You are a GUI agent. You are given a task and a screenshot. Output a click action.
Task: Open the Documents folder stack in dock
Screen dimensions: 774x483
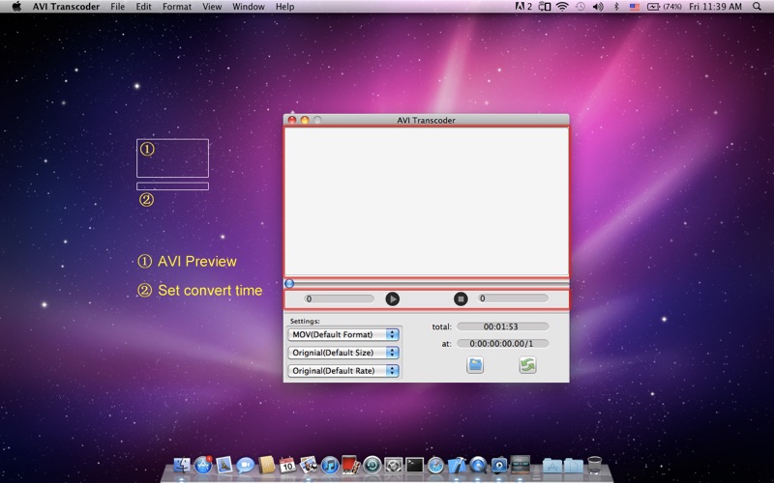coord(574,465)
